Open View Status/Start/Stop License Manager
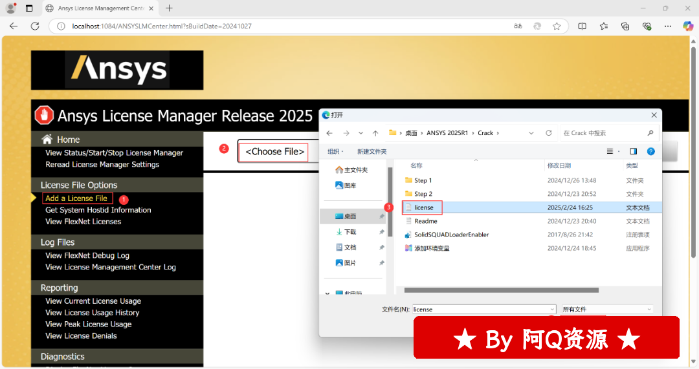699x369 pixels. tap(114, 153)
